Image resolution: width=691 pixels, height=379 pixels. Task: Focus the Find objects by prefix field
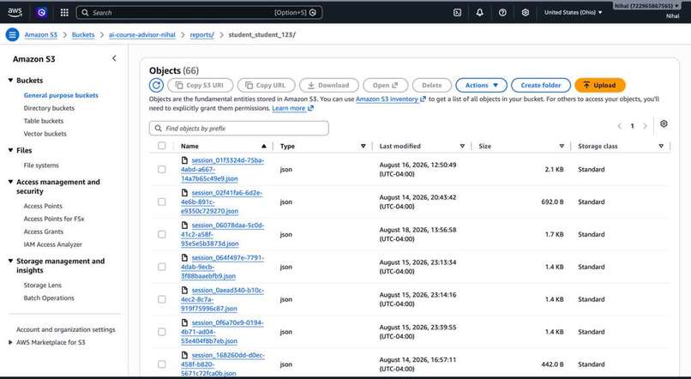[x=239, y=129]
